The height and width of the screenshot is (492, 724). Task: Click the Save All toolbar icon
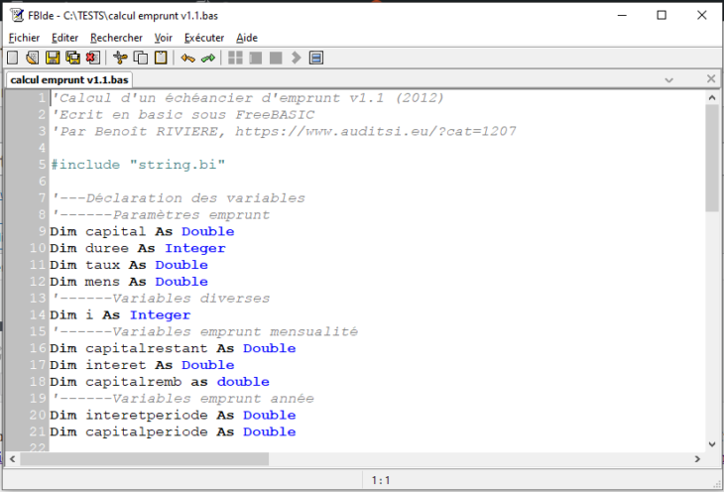[72, 59]
